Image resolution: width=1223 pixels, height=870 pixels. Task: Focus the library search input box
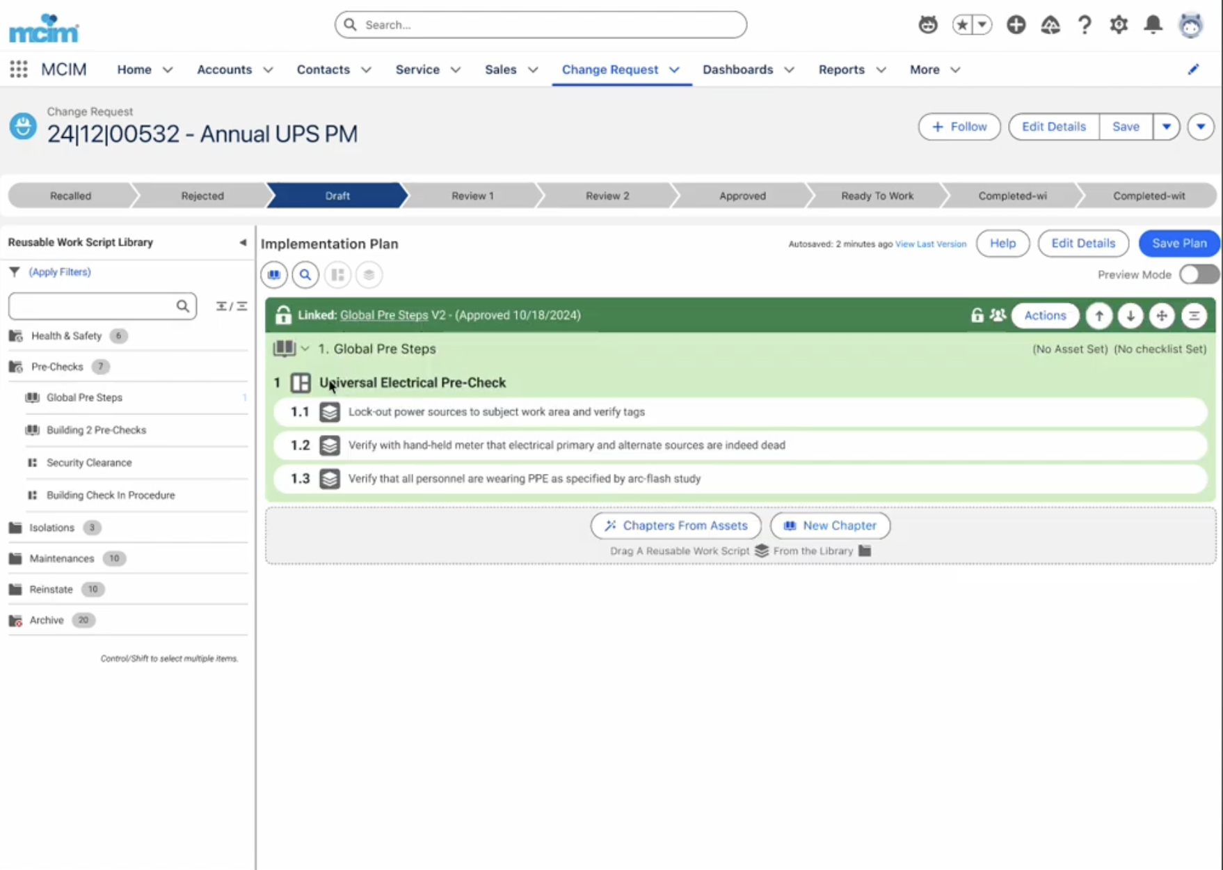(102, 306)
